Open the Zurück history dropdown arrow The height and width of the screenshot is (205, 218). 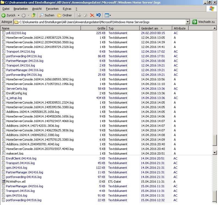tap(18, 15)
